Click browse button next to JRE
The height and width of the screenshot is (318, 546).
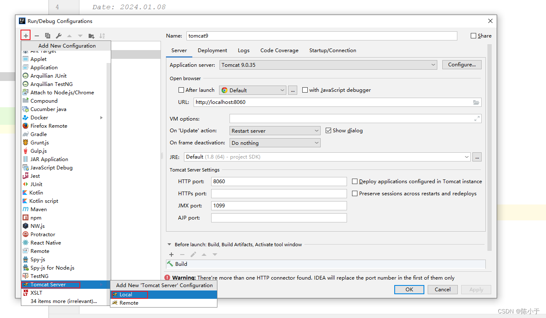click(477, 157)
